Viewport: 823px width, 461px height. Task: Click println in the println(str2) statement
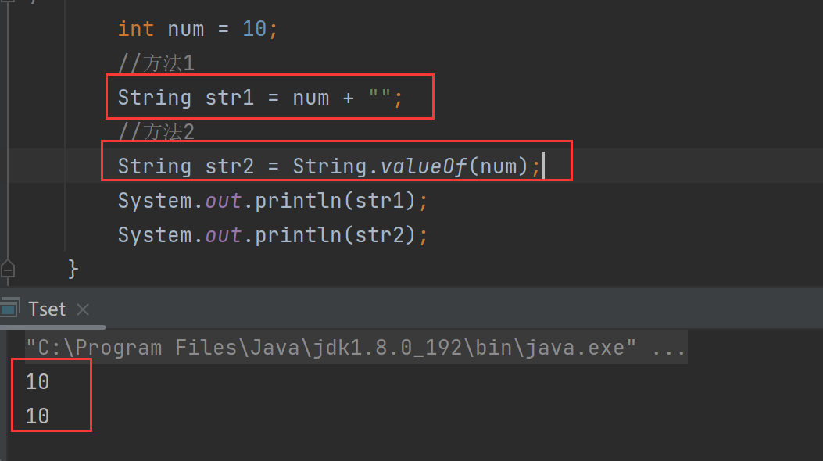click(x=298, y=235)
